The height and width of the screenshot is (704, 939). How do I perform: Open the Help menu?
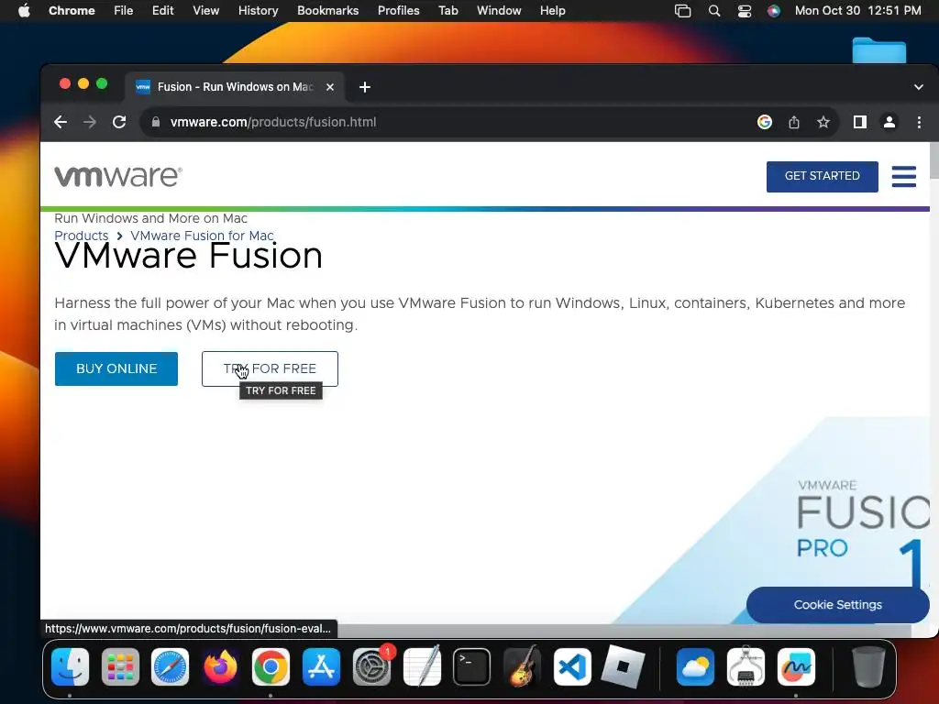[552, 11]
